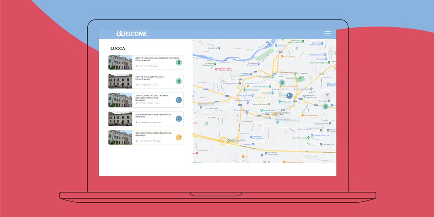
Task: Click the Lucca page heading
Action: tap(118, 49)
